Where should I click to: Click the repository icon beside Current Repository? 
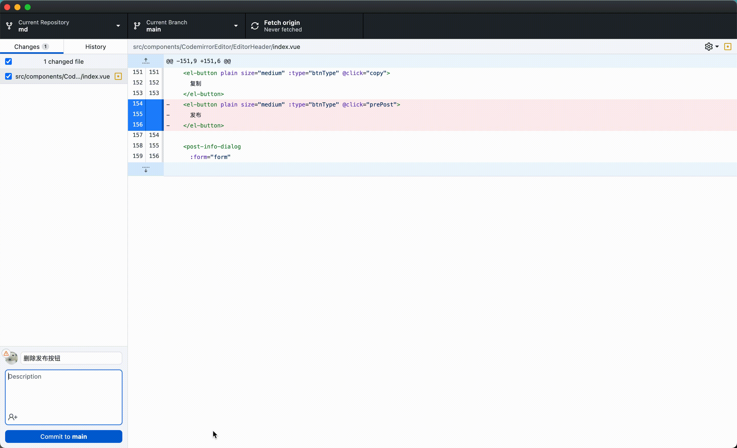pos(9,26)
